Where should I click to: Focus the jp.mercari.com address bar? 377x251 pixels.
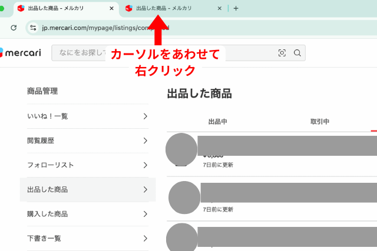click(x=177, y=28)
